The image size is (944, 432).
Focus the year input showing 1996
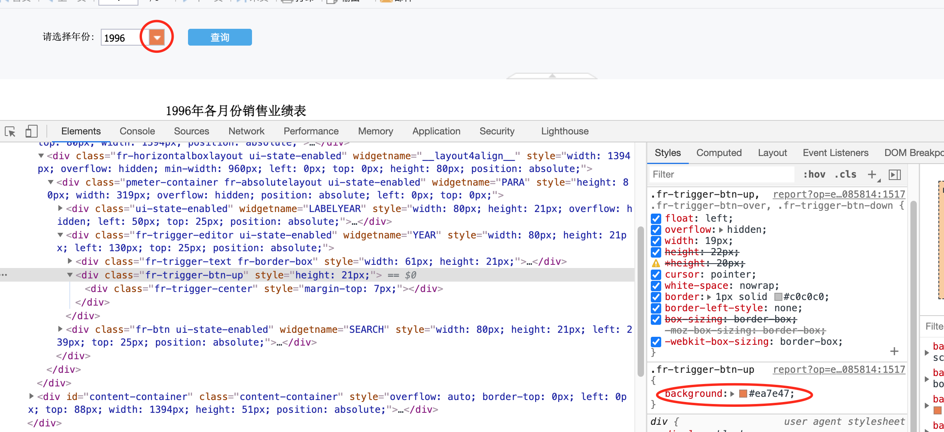pyautogui.click(x=124, y=38)
